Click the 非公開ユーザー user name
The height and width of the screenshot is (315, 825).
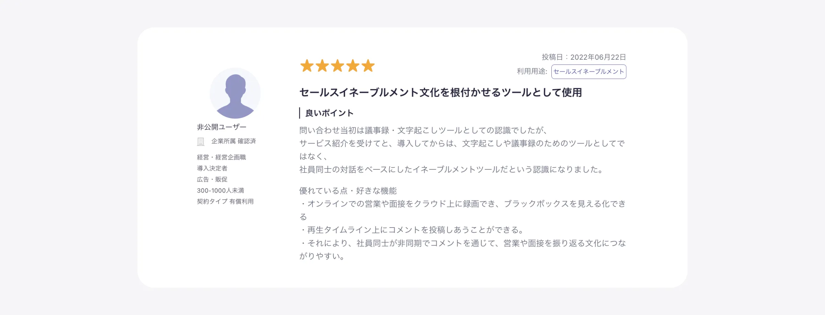[x=221, y=127]
